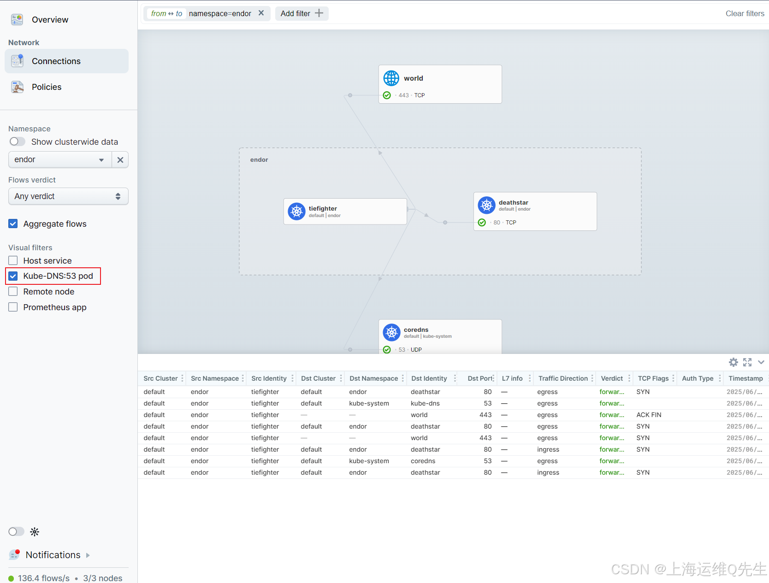
Task: Open TCP Flags column options
Action: (x=673, y=378)
